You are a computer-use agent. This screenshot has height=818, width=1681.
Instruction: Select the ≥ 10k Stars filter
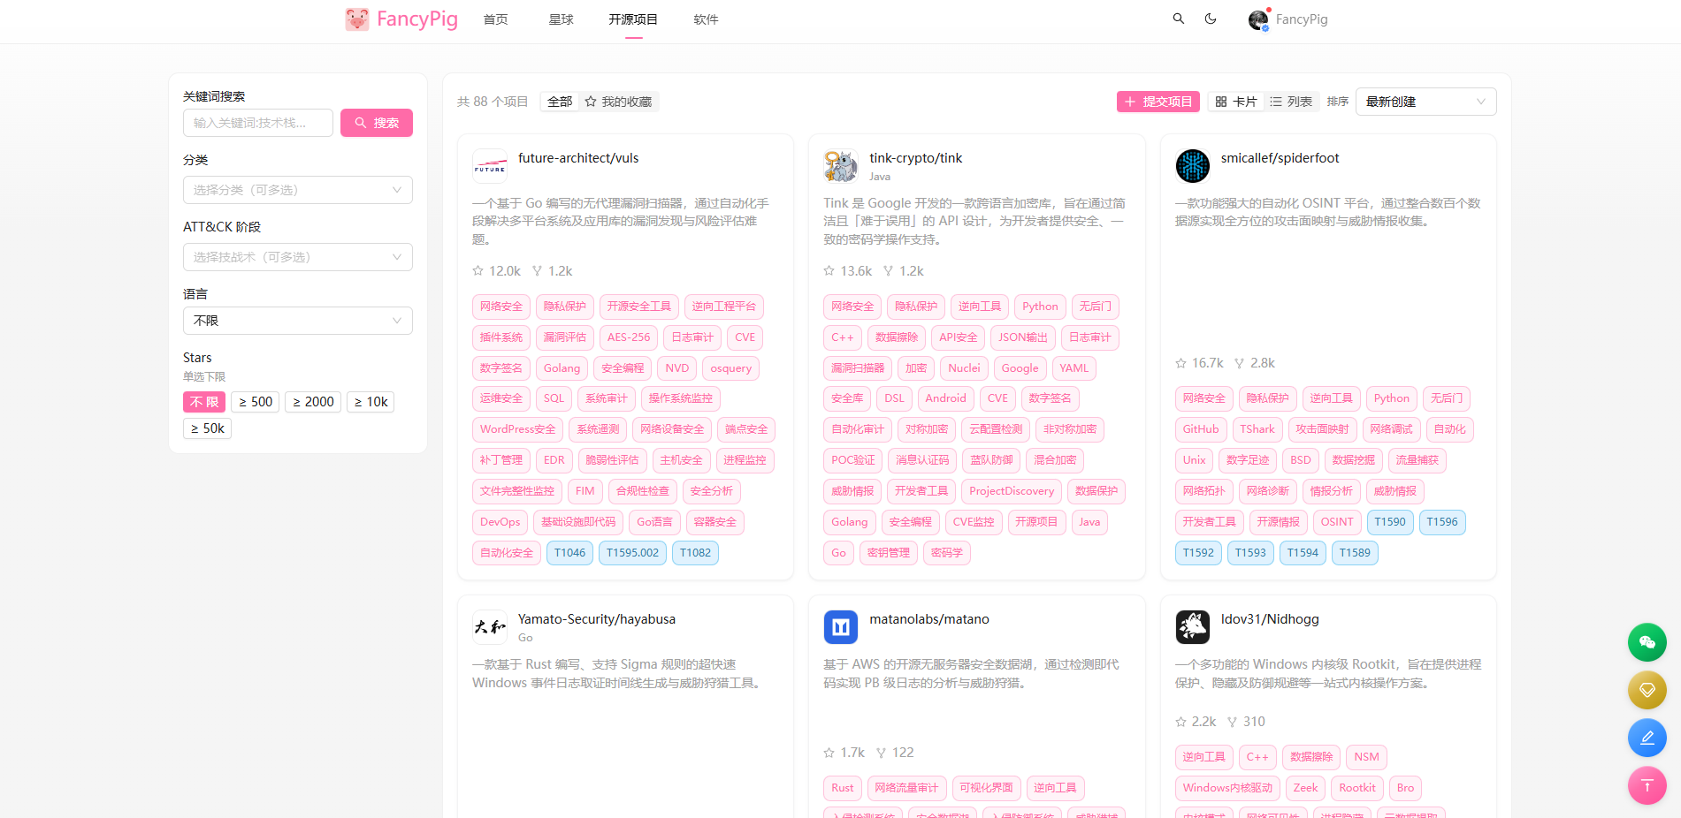click(371, 402)
